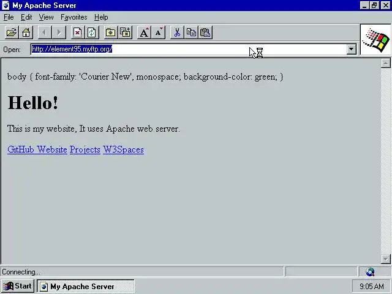Open the Help menu
The image size is (392, 294).
coord(101,17)
